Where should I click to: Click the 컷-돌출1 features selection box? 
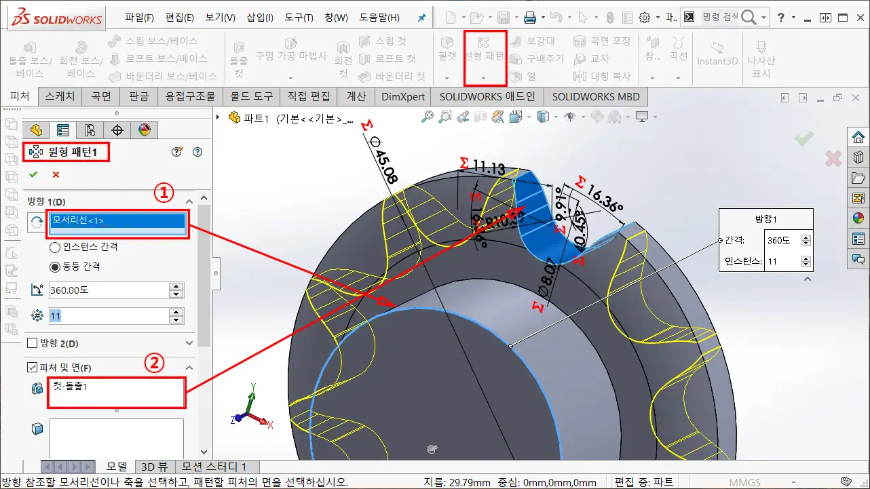point(116,393)
